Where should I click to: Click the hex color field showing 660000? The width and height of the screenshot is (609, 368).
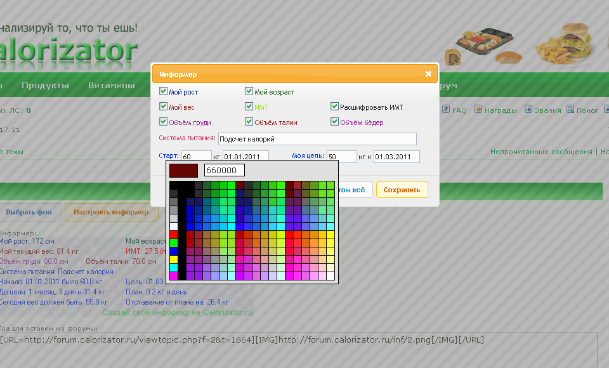[x=224, y=171]
